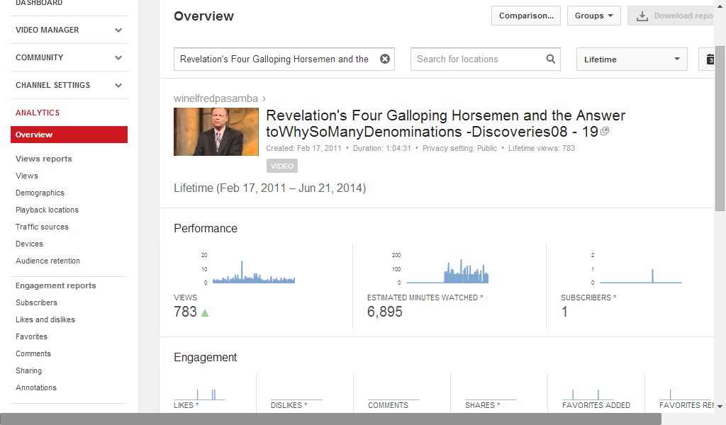Open the video in new window icon

(605, 131)
